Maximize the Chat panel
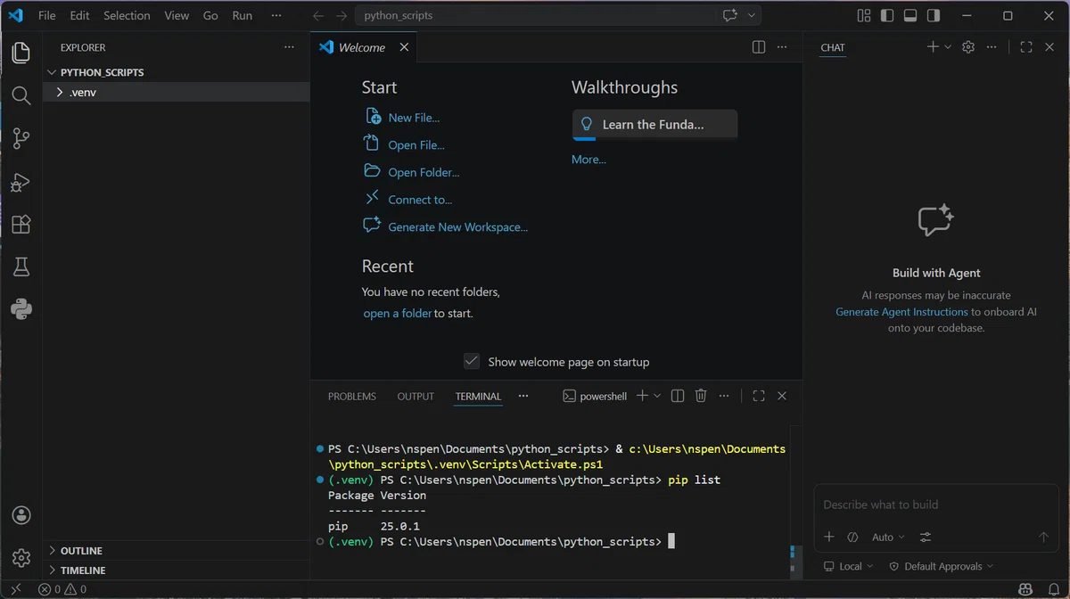Image resolution: width=1070 pixels, height=599 pixels. coord(1026,47)
